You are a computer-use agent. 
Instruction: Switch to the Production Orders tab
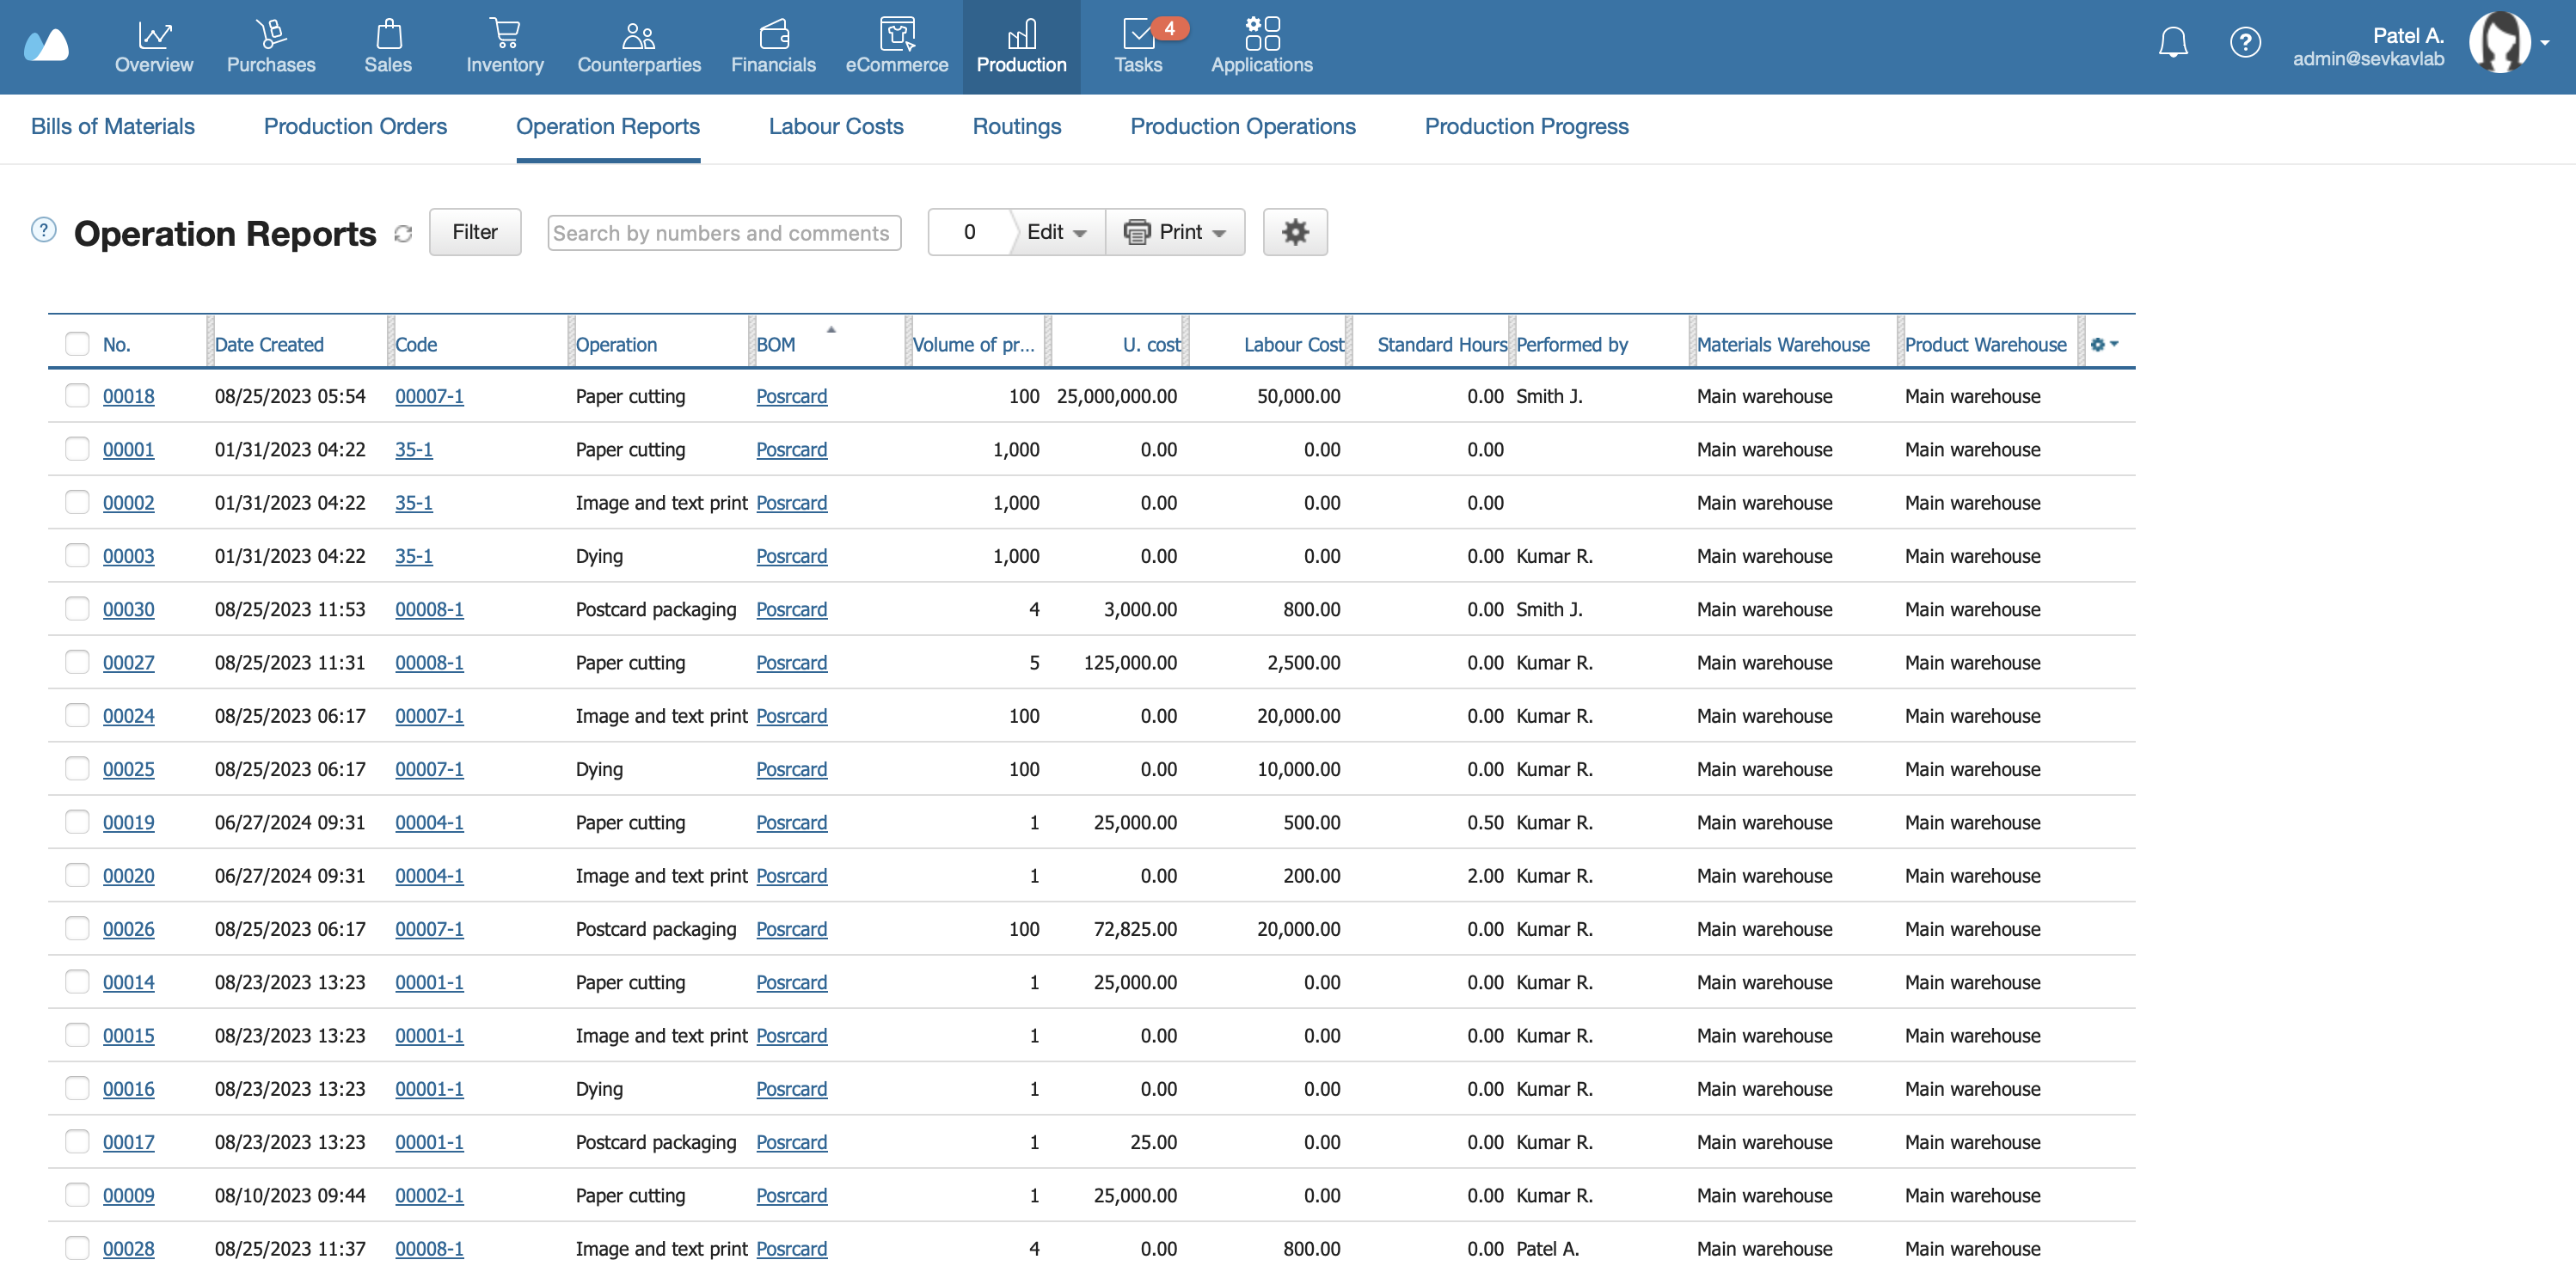pos(355,127)
